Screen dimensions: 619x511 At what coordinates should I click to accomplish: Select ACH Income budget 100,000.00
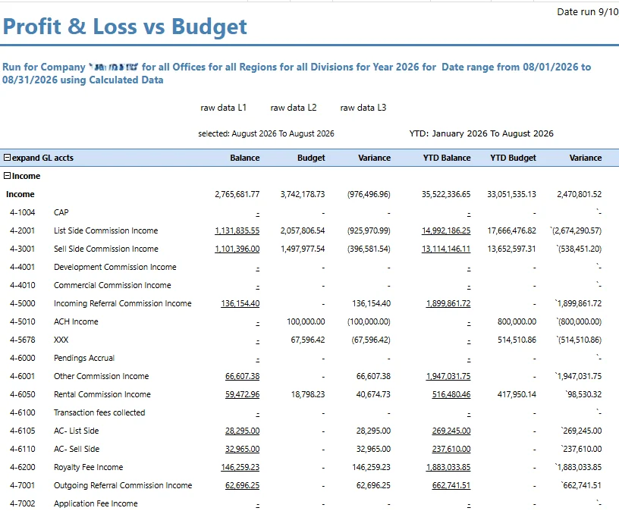point(306,321)
